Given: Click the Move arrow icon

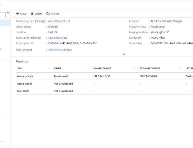Looking at the screenshot, I should coord(17,14).
